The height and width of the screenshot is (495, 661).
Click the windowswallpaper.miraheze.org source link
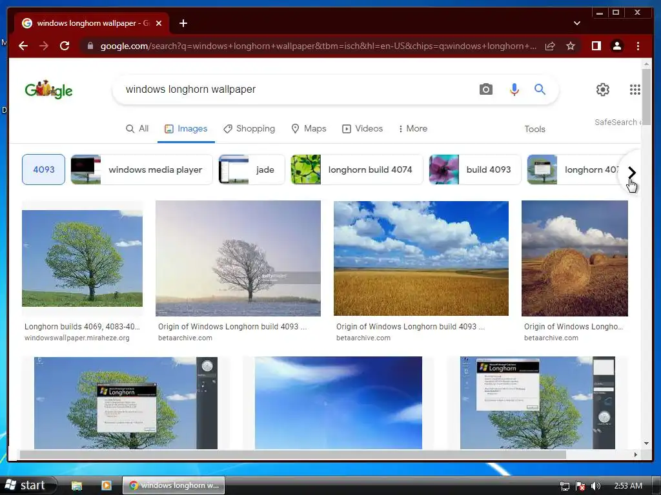(x=77, y=338)
